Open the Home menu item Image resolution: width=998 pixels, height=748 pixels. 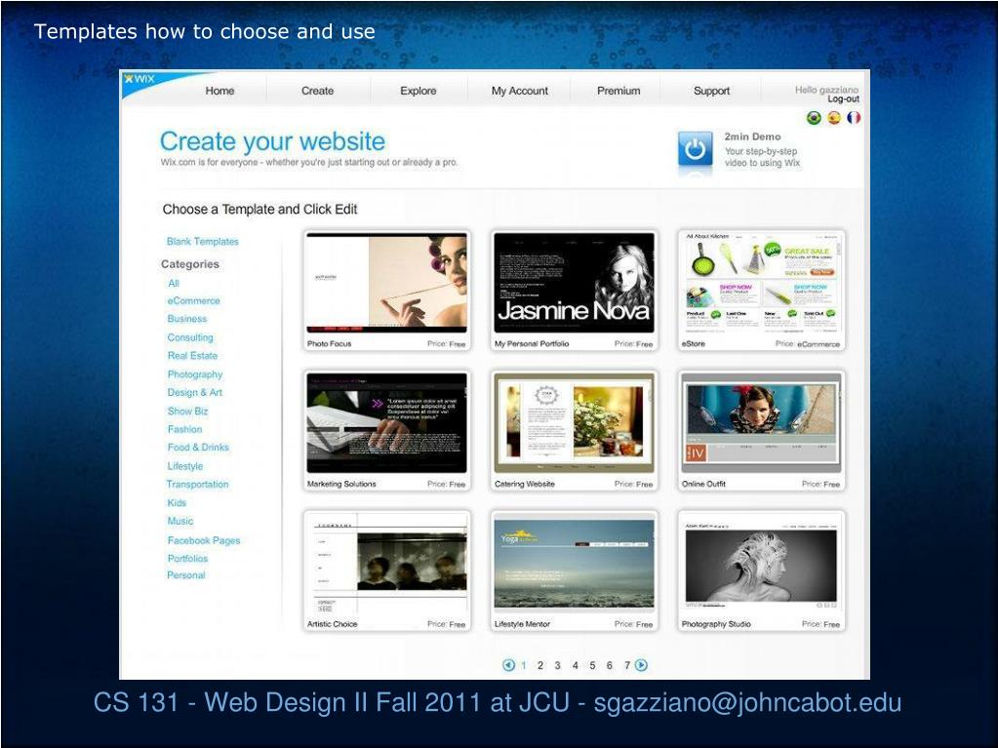point(220,91)
